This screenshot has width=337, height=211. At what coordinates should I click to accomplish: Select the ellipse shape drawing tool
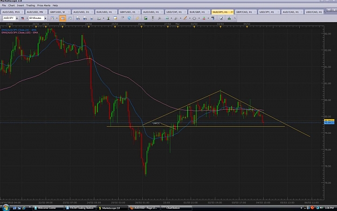point(194,18)
